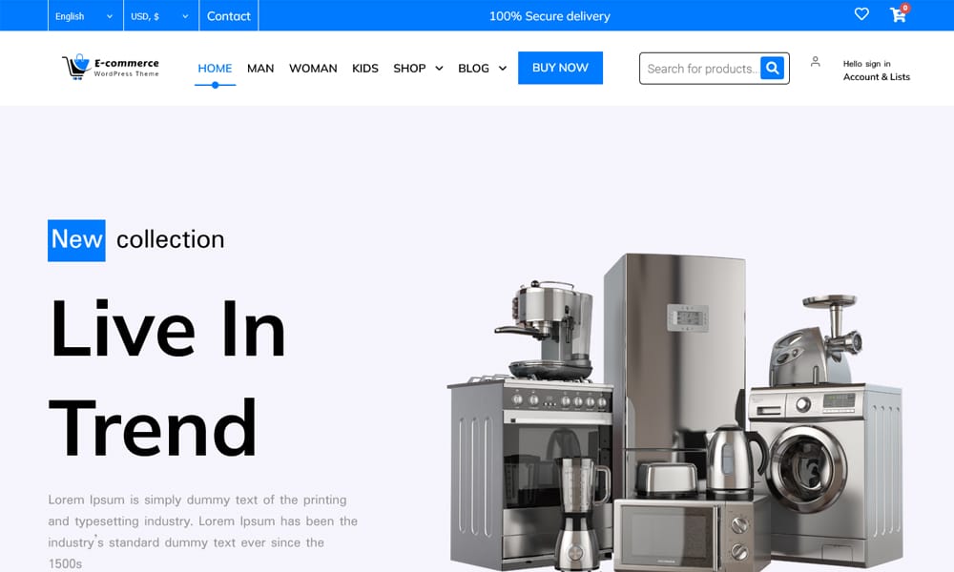Click the blue search magnifier icon

coord(773,68)
